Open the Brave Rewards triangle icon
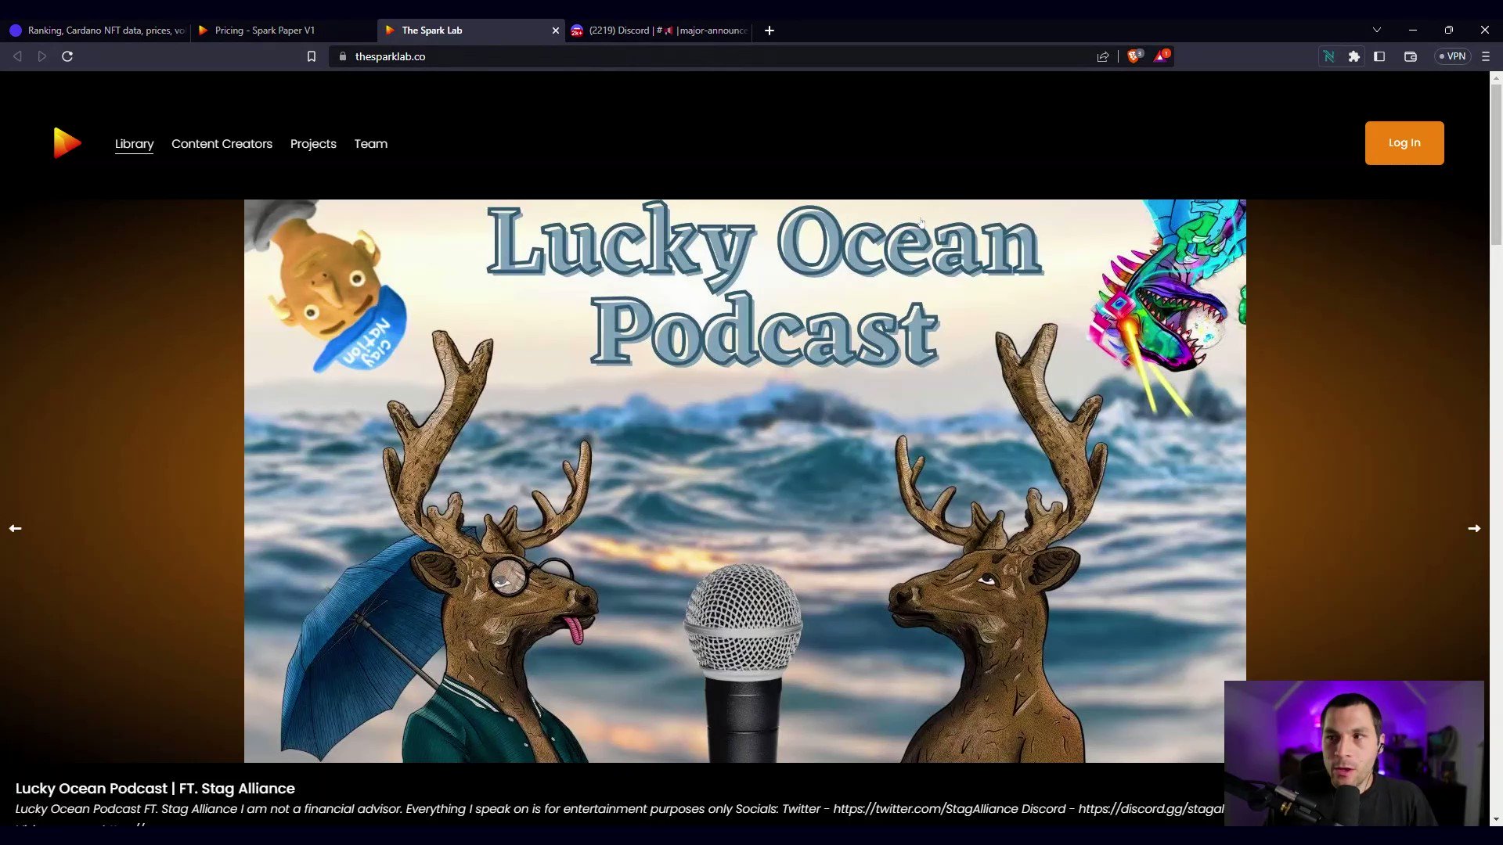 [1161, 56]
